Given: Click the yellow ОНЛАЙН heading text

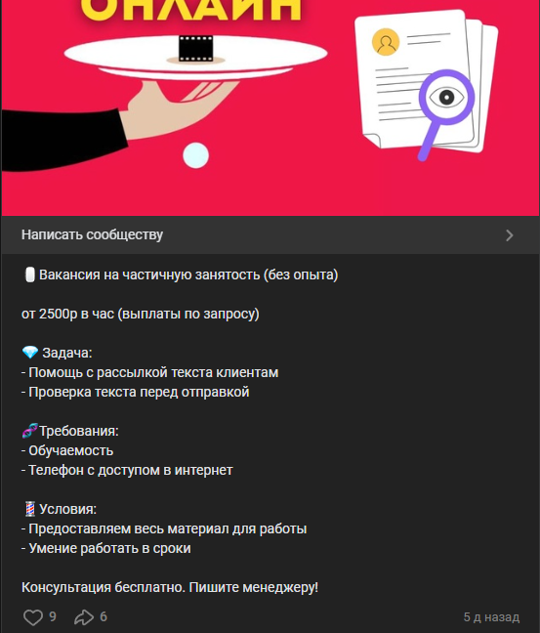Looking at the screenshot, I should pos(190,11).
